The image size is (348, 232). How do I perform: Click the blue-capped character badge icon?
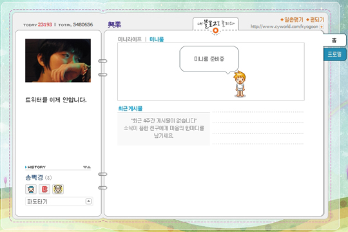(x=31, y=189)
